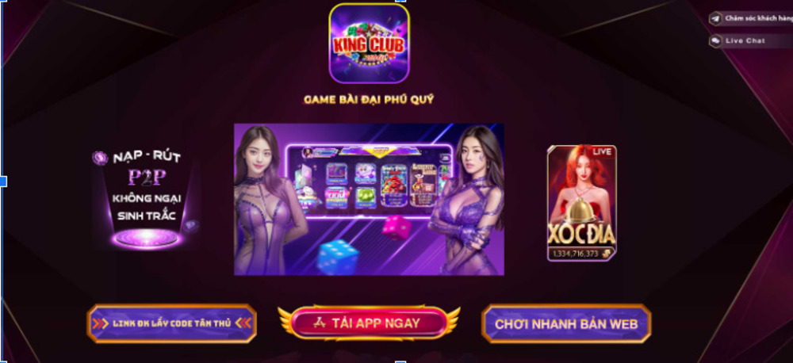Viewport: 793px width, 363px height.
Task: Open the Xóc Đĩa live game thumbnail
Action: 581,203
